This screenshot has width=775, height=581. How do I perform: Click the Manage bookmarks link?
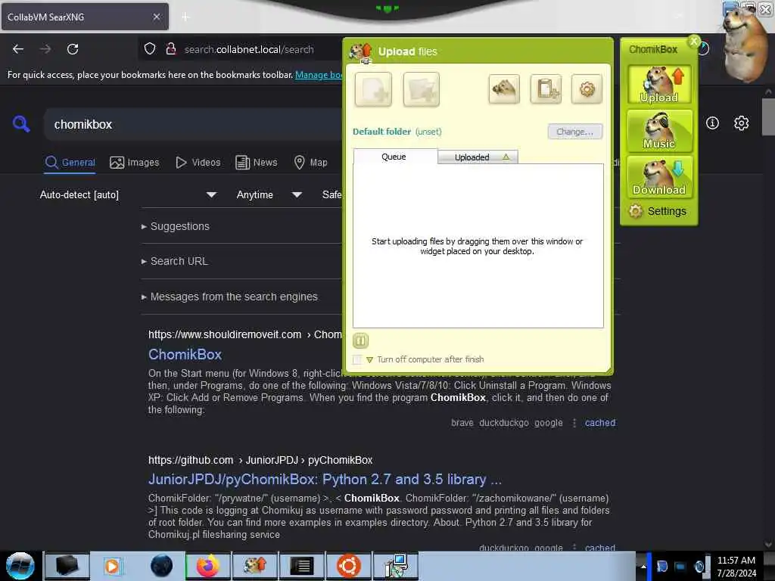319,75
